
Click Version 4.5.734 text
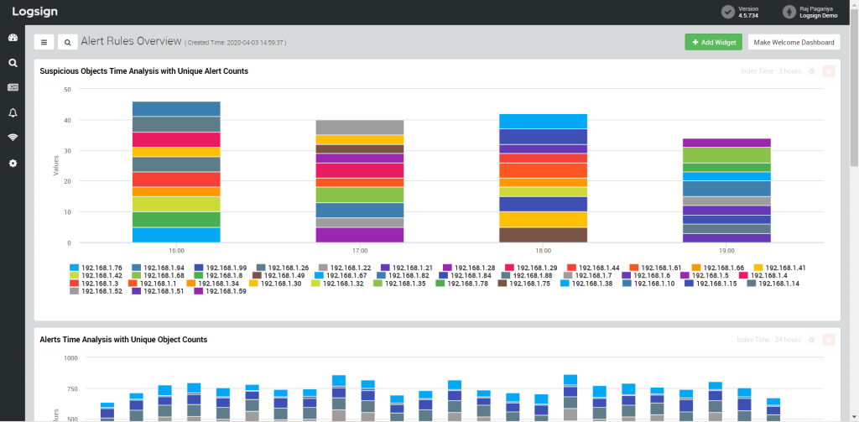(748, 12)
